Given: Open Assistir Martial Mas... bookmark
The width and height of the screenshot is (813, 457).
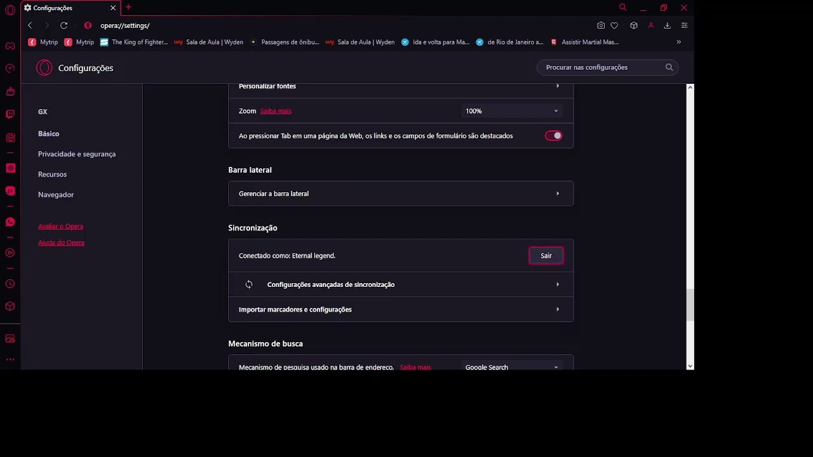Looking at the screenshot, I should [x=584, y=42].
